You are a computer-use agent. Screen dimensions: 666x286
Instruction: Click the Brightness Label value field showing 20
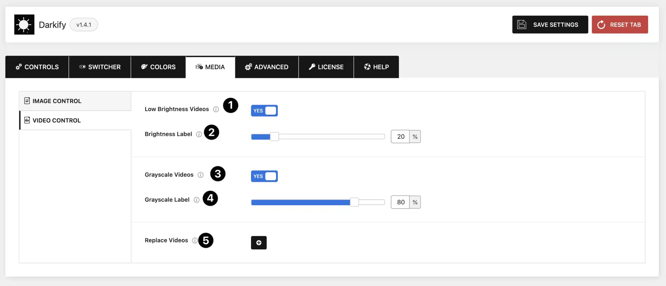pyautogui.click(x=400, y=137)
